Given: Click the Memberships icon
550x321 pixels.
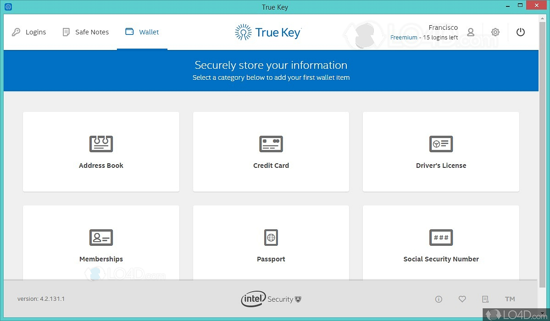Looking at the screenshot, I should (101, 238).
